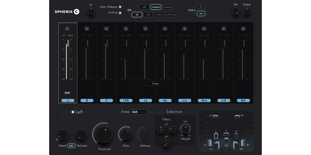Solo the Rs channel
The image size is (311, 155).
[x=165, y=29]
